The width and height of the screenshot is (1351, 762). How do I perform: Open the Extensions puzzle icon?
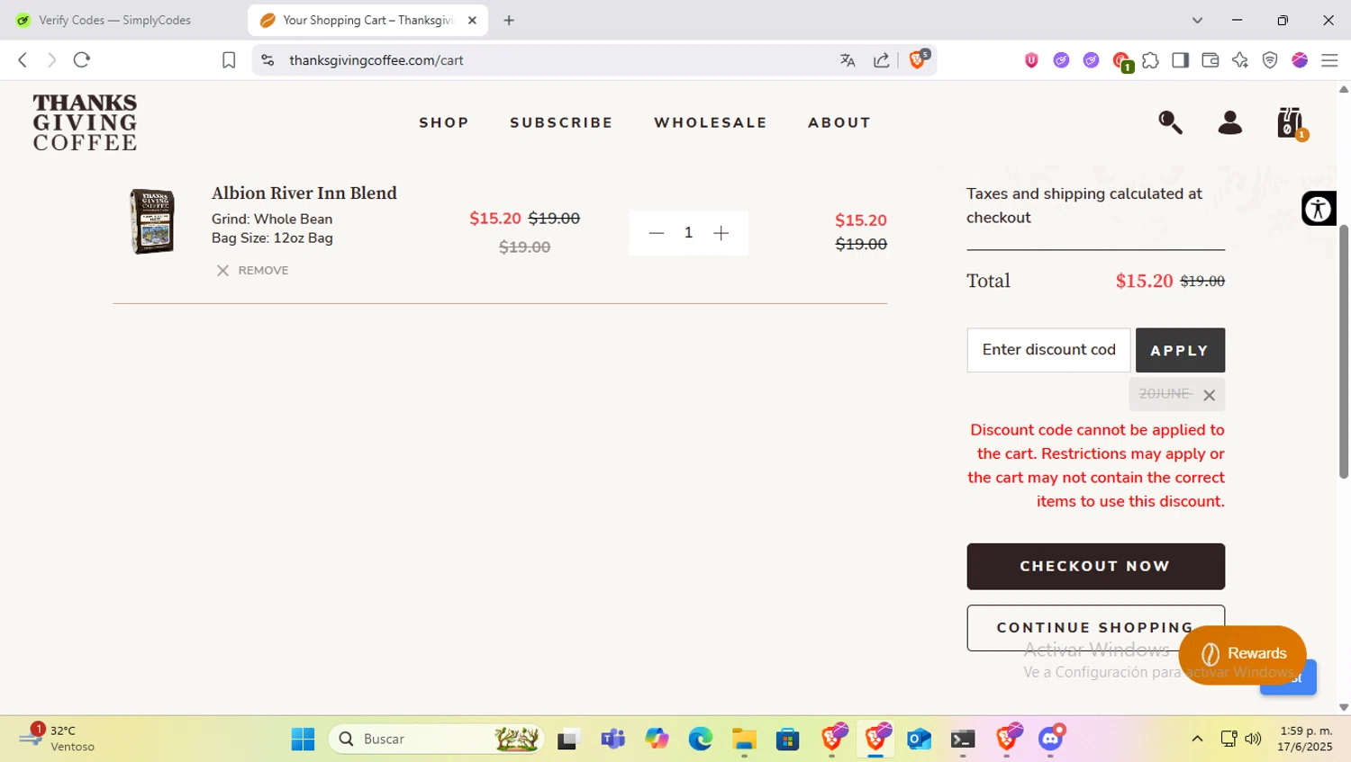coord(1150,60)
